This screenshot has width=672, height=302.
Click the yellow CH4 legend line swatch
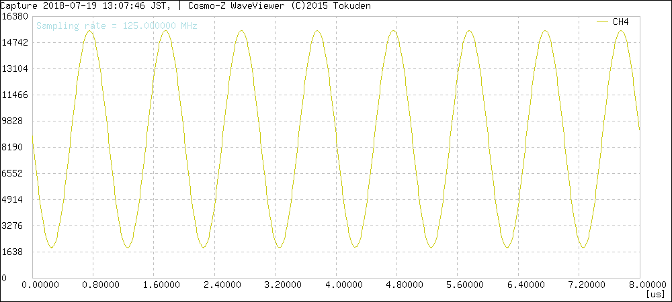603,22
